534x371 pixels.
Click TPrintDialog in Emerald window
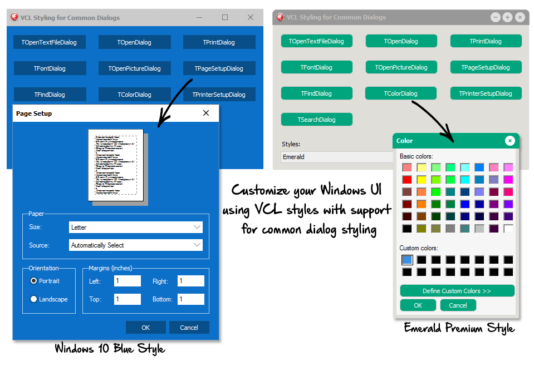point(486,41)
